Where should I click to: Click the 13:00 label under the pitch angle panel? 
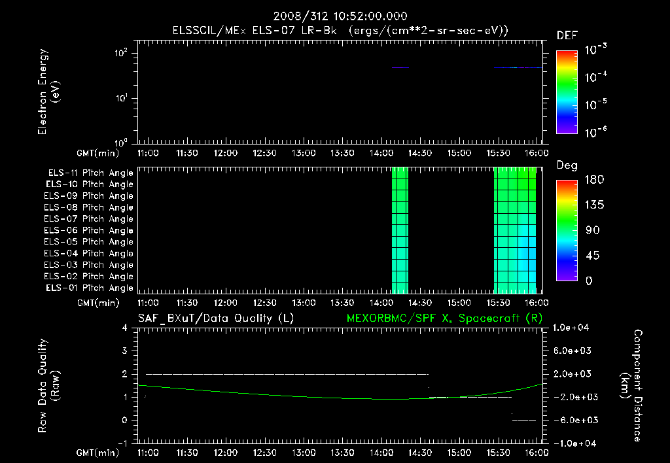point(304,303)
